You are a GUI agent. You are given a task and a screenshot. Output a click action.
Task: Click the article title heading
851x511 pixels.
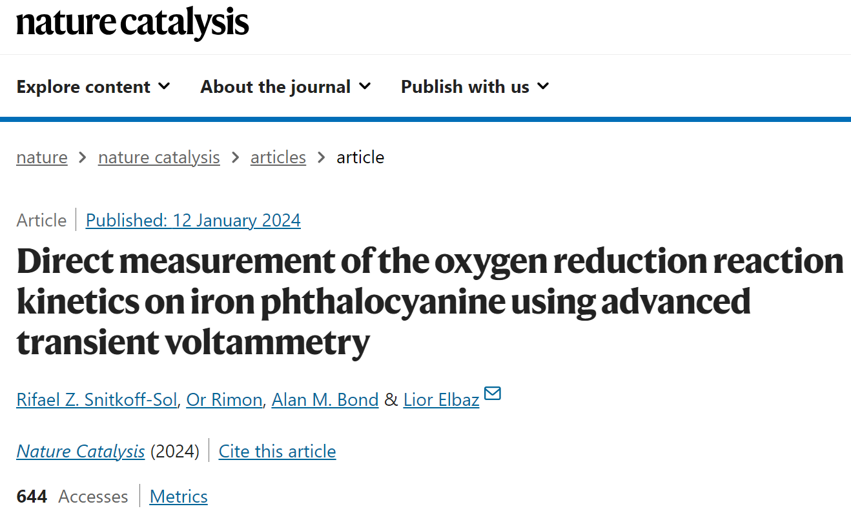click(x=430, y=301)
